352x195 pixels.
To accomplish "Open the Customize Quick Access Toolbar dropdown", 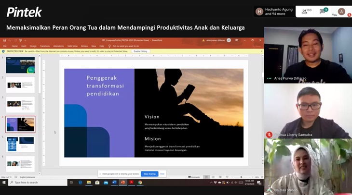I will click(x=25, y=40).
